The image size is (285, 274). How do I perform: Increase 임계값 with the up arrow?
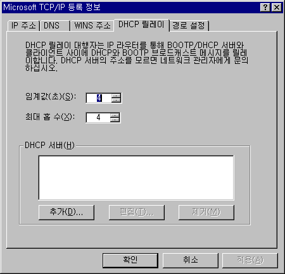(x=116, y=96)
